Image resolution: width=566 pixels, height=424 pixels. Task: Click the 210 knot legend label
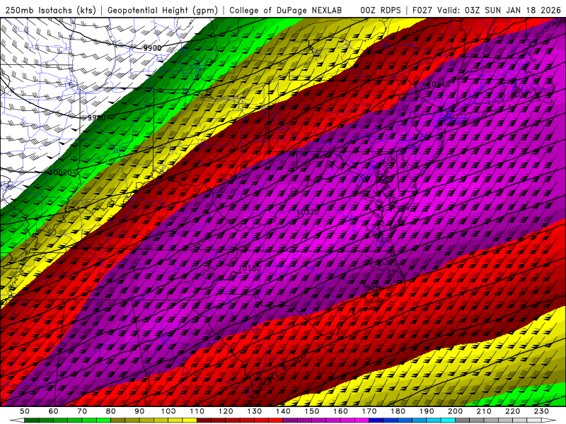click(x=484, y=411)
